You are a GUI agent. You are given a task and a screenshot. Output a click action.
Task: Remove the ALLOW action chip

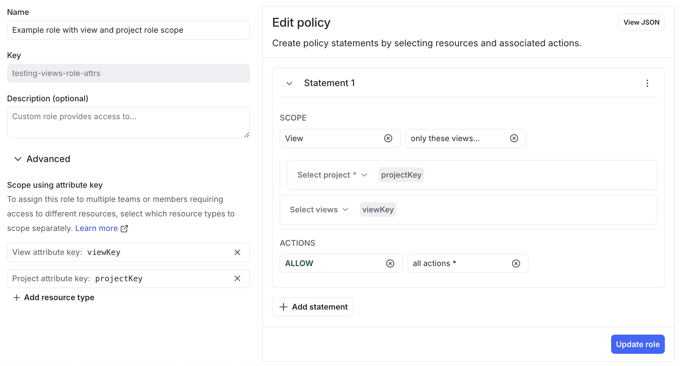[390, 263]
